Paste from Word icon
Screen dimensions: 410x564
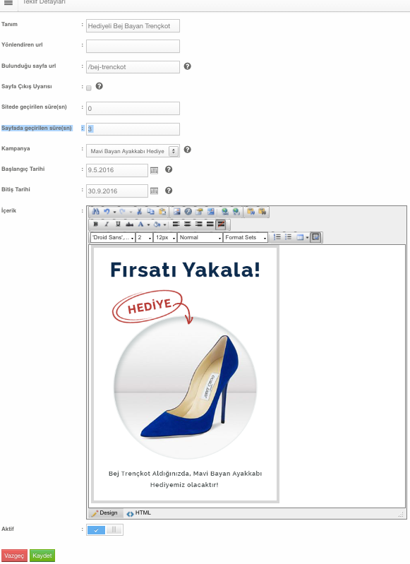251,212
